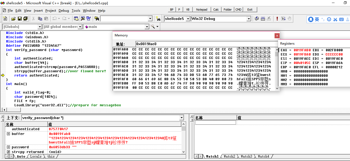350x161 pixels.
Task: Click the IME soft keyboard icon
Action: [341, 19]
